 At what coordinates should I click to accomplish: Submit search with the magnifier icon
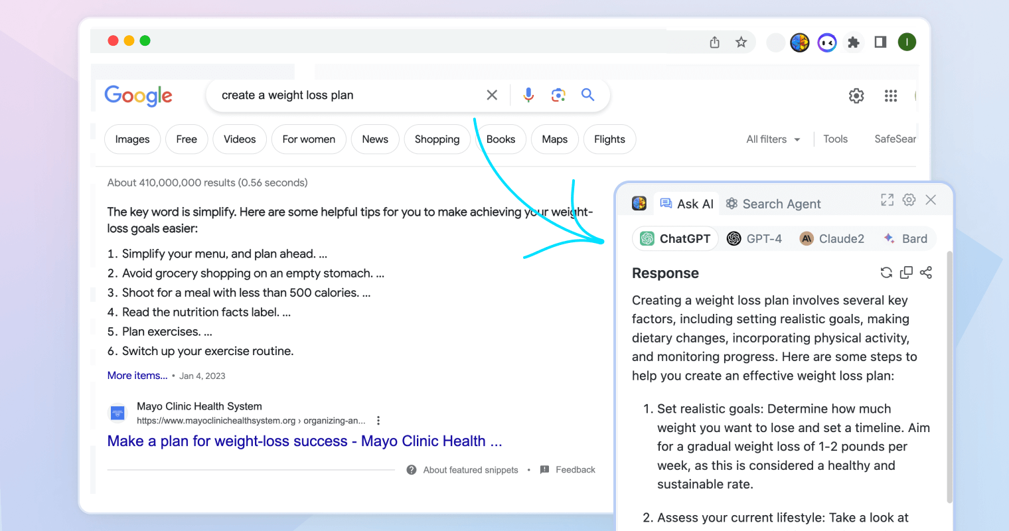point(587,95)
